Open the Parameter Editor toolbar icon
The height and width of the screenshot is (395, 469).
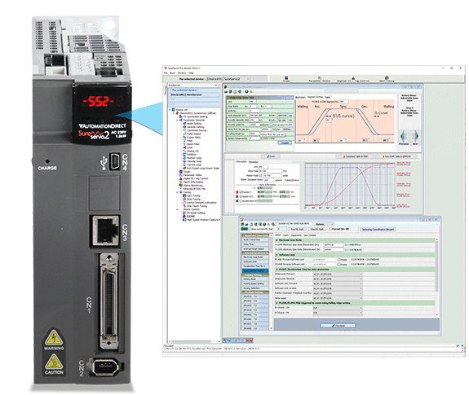point(320,78)
